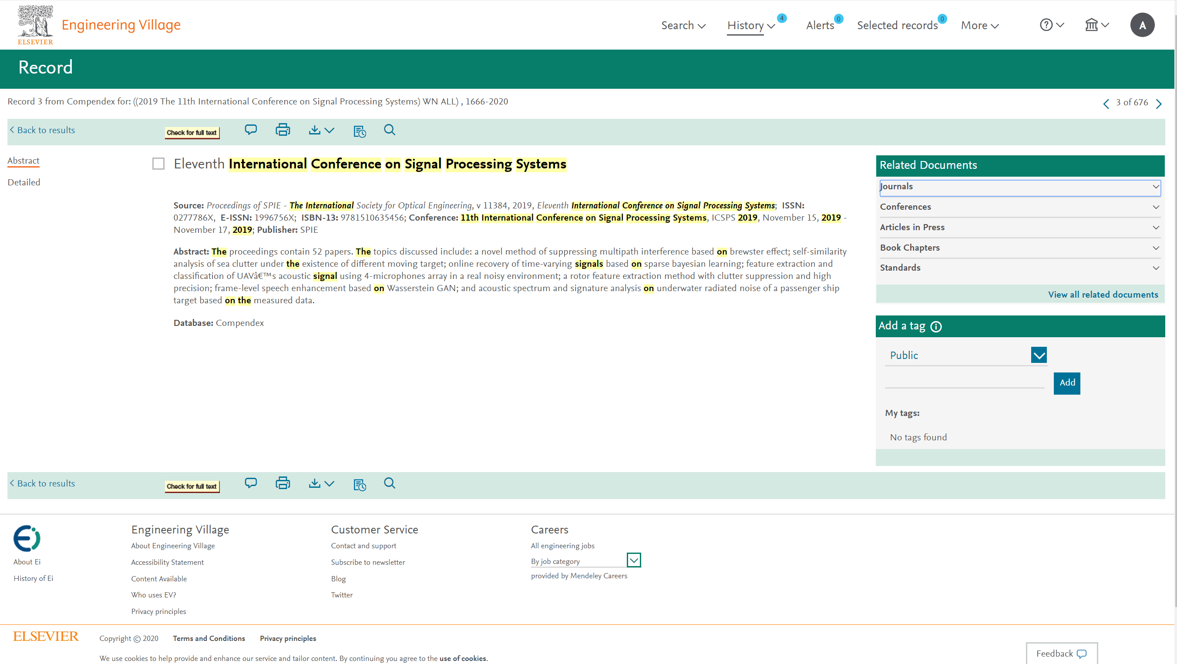Screen dimensions: 1177x664
Task: Expand Conferences related documents section
Action: 1020,207
